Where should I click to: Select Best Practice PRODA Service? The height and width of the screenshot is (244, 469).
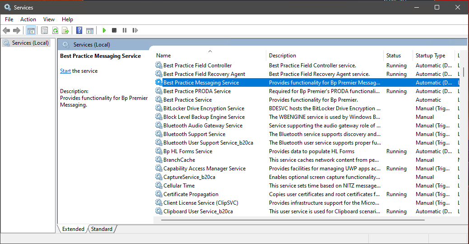tap(307, 91)
